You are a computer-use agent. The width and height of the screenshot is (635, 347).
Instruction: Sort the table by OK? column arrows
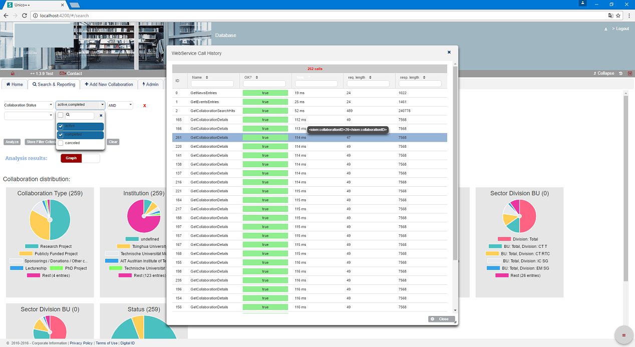point(257,77)
